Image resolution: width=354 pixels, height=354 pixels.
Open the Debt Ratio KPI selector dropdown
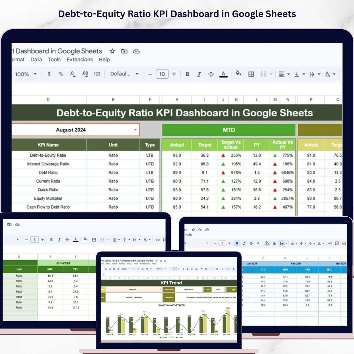(161, 289)
